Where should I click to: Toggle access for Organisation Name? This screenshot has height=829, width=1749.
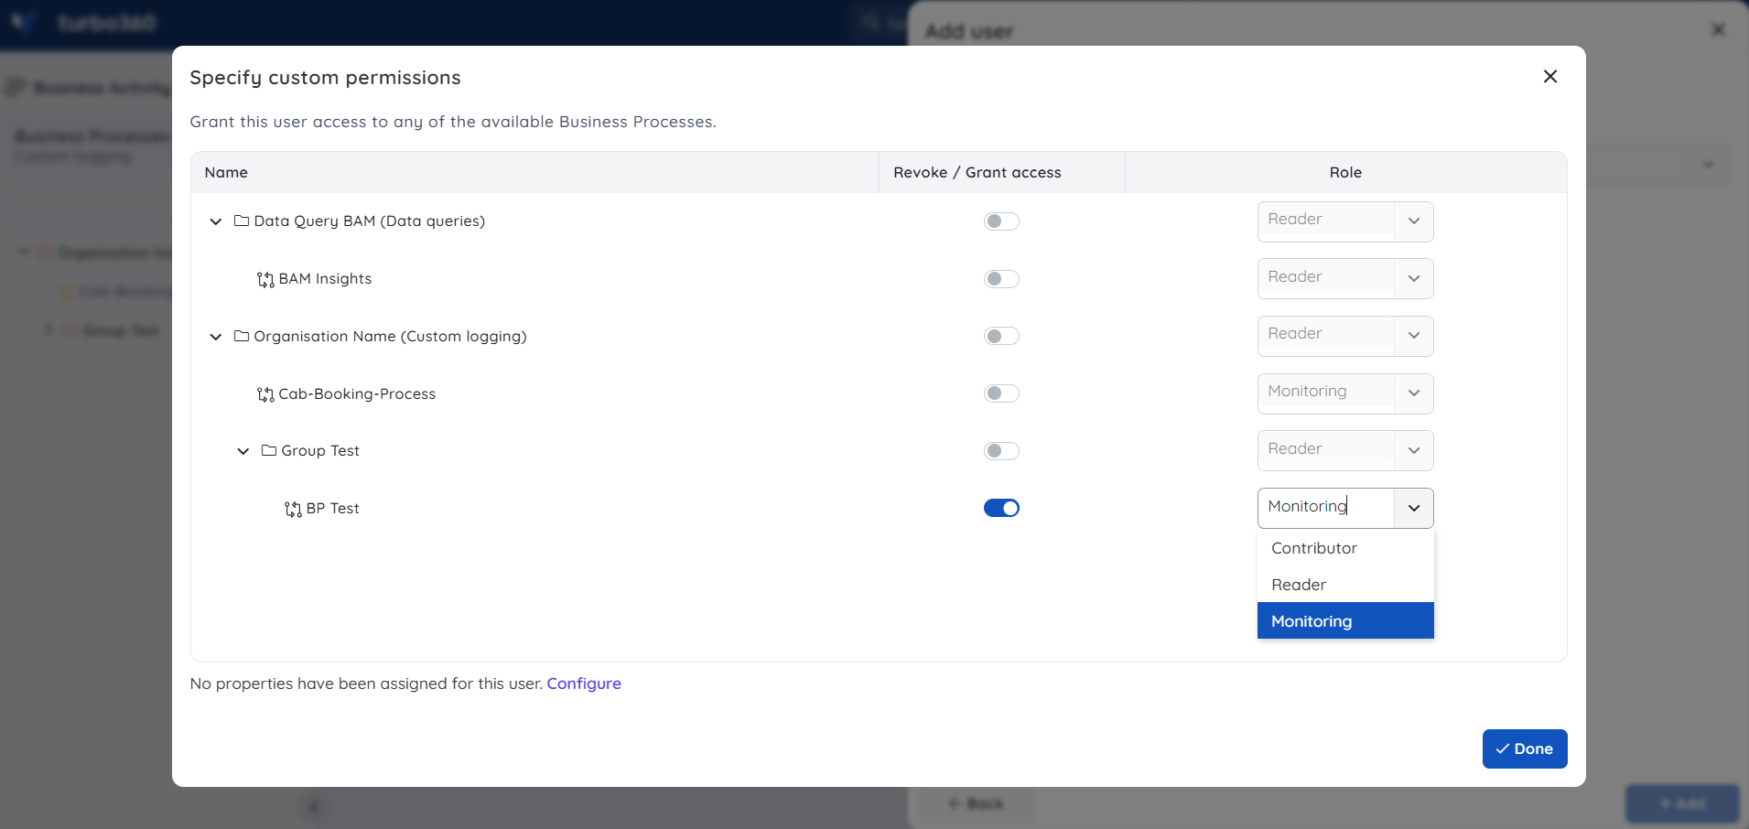[x=1001, y=336]
